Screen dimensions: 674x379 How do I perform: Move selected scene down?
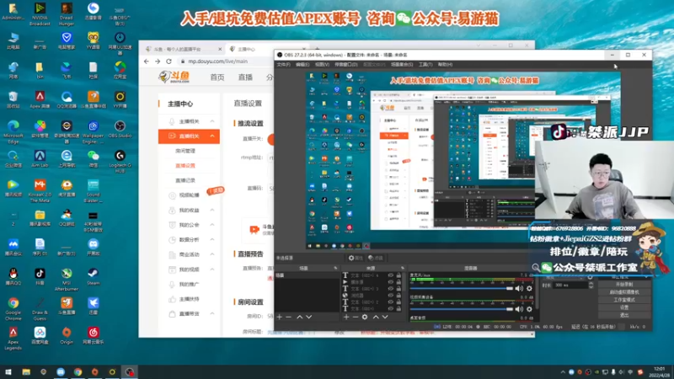click(x=308, y=318)
